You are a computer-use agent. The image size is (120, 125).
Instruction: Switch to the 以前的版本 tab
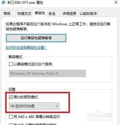pyautogui.click(x=88, y=13)
